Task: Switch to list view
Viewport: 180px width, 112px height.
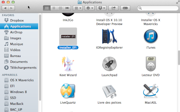Action: [54, 8]
